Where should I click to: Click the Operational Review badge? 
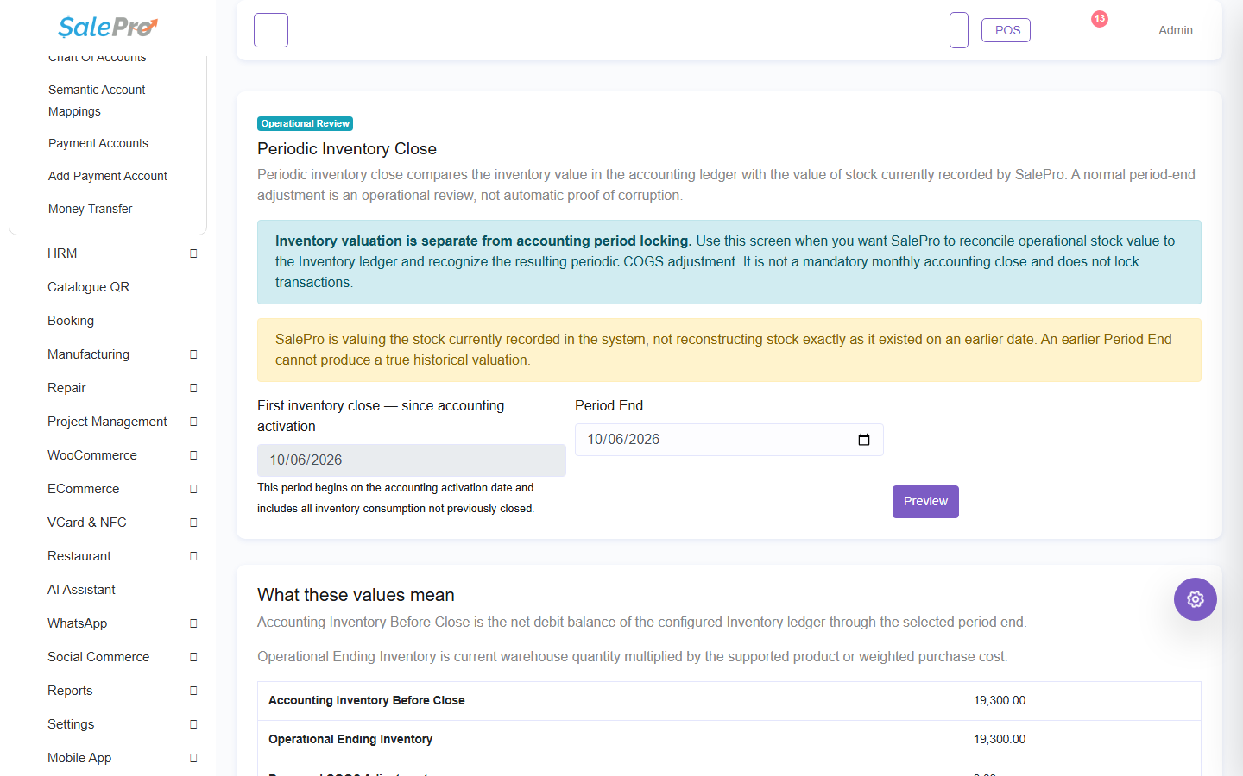click(306, 123)
